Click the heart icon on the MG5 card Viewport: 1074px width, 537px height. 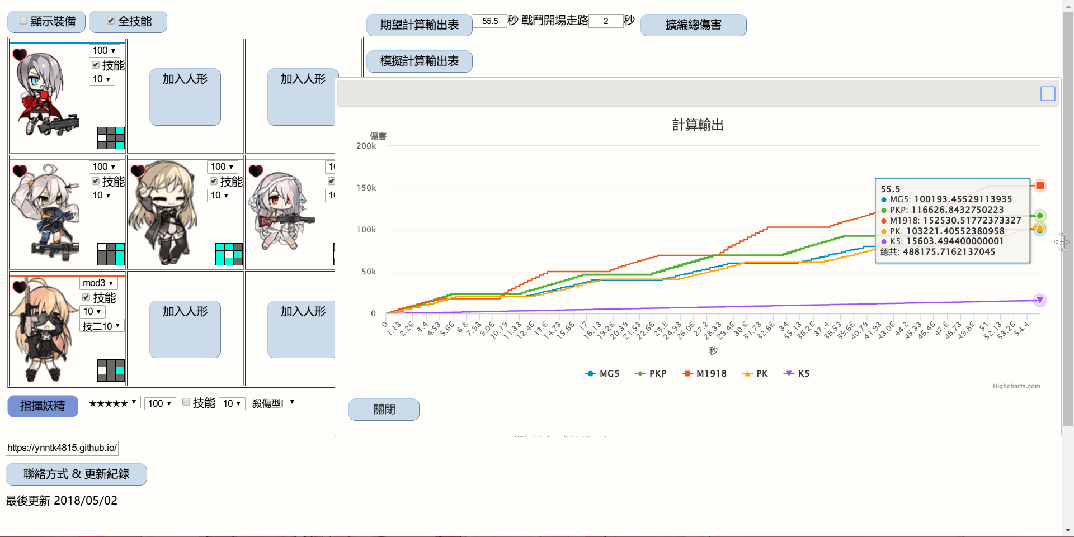tap(20, 54)
